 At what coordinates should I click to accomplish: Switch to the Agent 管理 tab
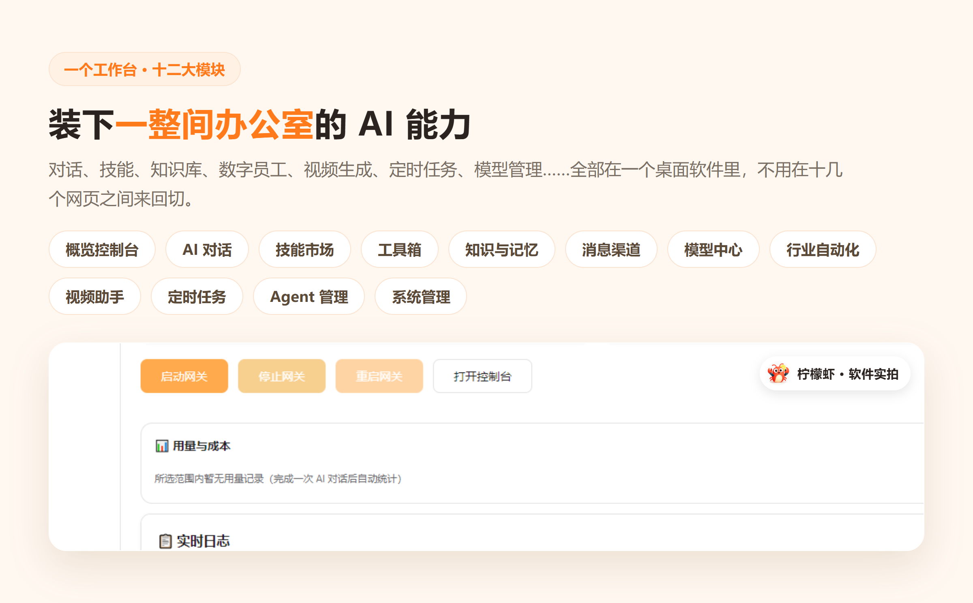[x=309, y=297]
